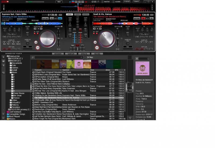Toggle the right deck keylock padlock
Screen dimensions: 215x148
121,26
